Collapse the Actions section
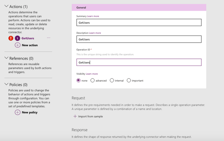The height and width of the screenshot is (141, 224). pos(6,6)
